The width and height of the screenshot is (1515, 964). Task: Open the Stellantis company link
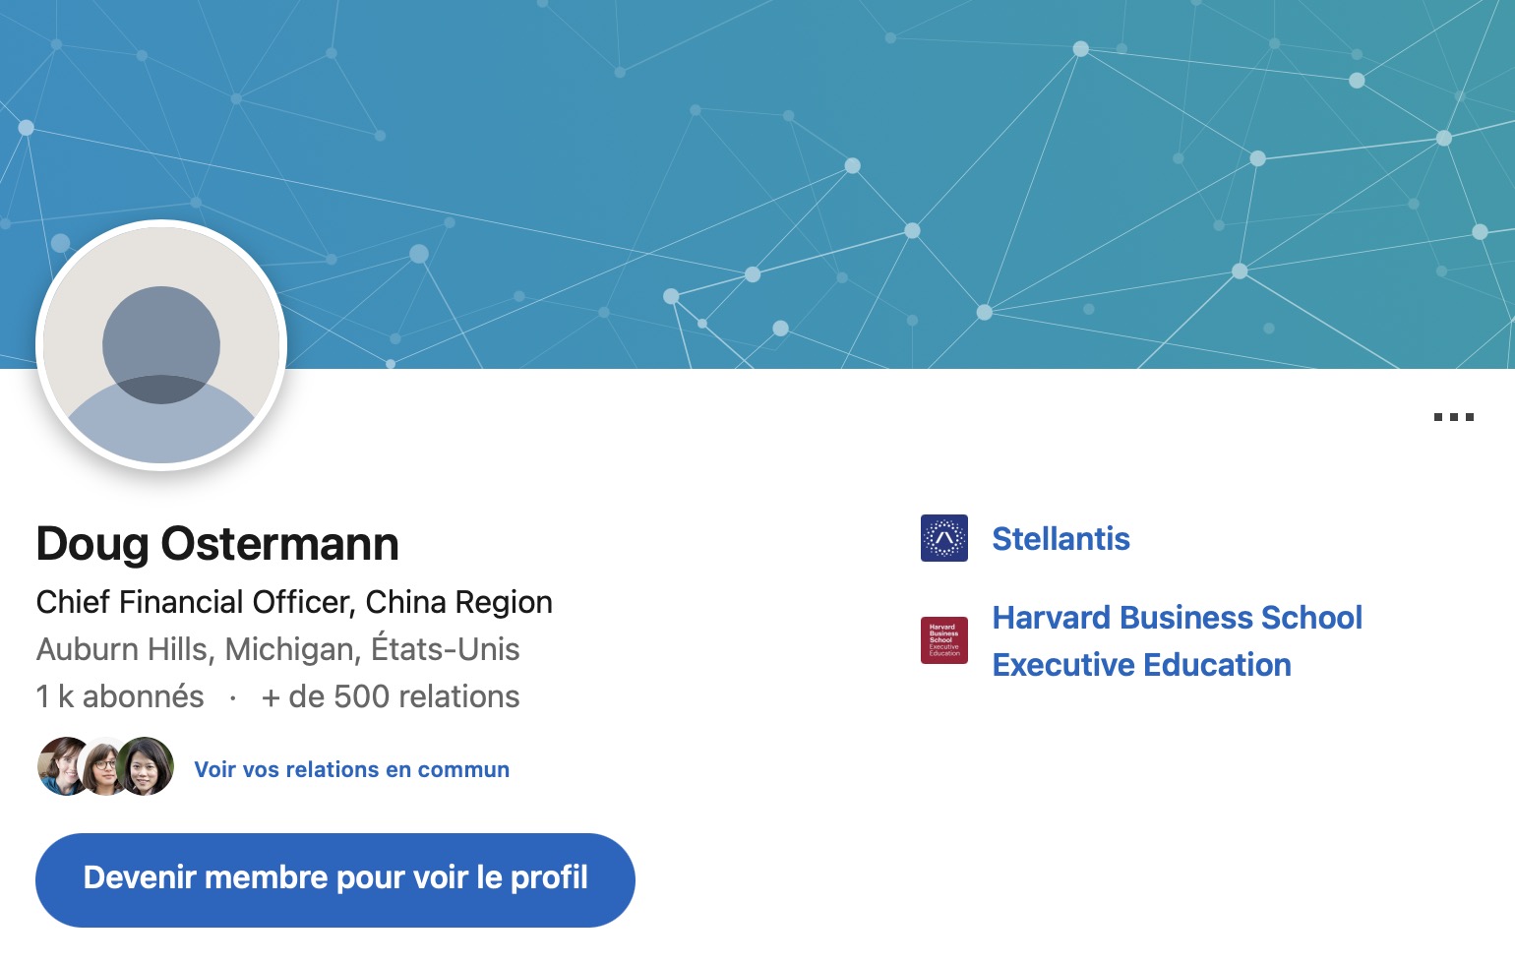(1060, 539)
